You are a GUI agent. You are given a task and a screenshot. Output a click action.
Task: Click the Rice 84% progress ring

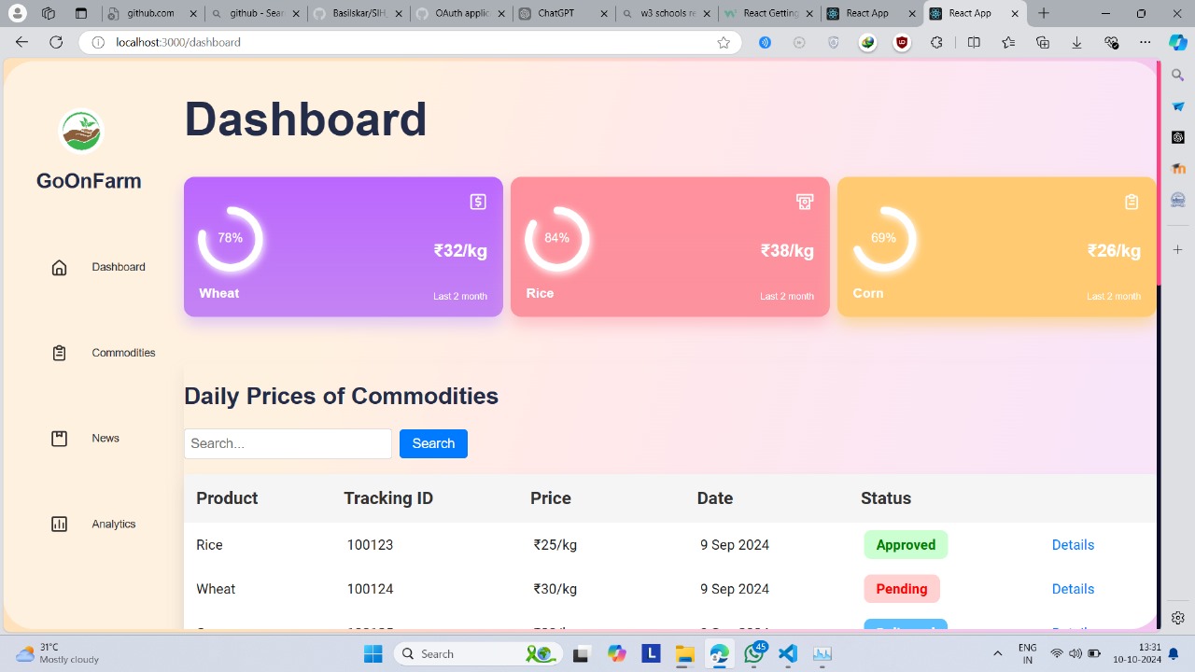(x=557, y=239)
